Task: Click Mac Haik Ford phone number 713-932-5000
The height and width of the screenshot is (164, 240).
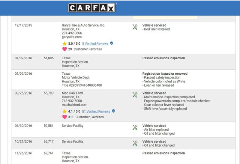Action: [x=72, y=101]
